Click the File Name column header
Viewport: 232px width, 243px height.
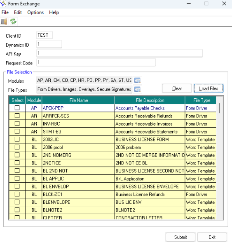point(79,100)
